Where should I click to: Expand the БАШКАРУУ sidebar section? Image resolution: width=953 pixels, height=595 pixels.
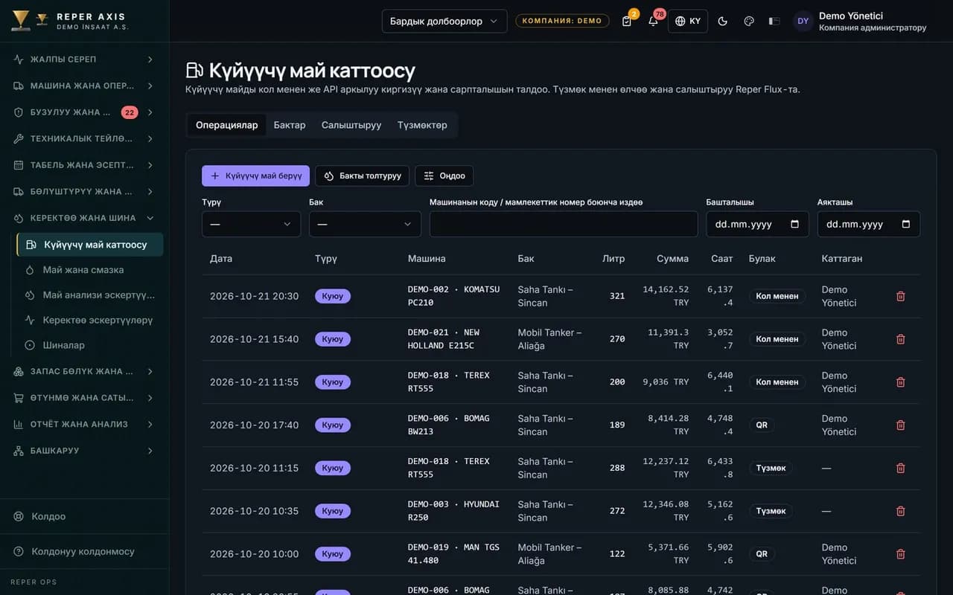coord(84,451)
